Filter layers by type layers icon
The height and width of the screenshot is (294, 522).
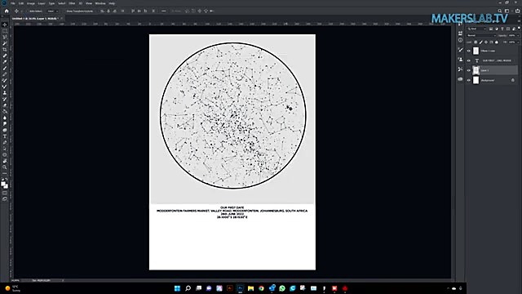tap(502, 29)
